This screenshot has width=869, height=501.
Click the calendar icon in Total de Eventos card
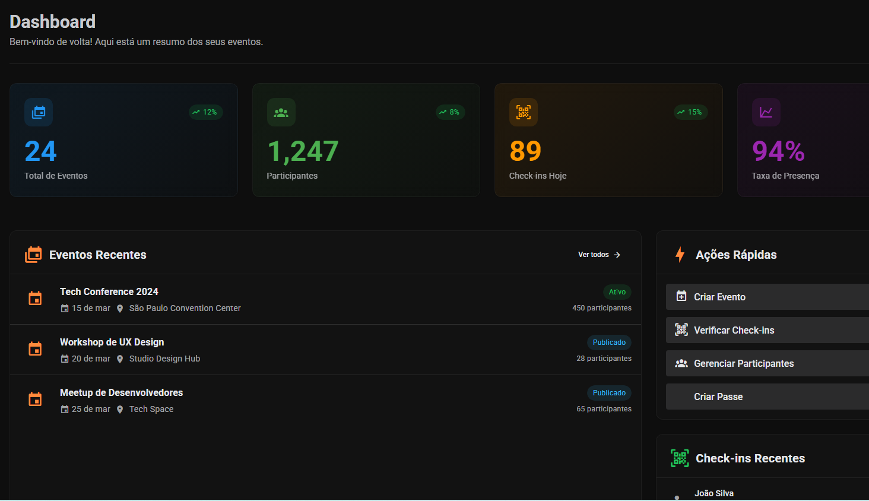tap(39, 112)
